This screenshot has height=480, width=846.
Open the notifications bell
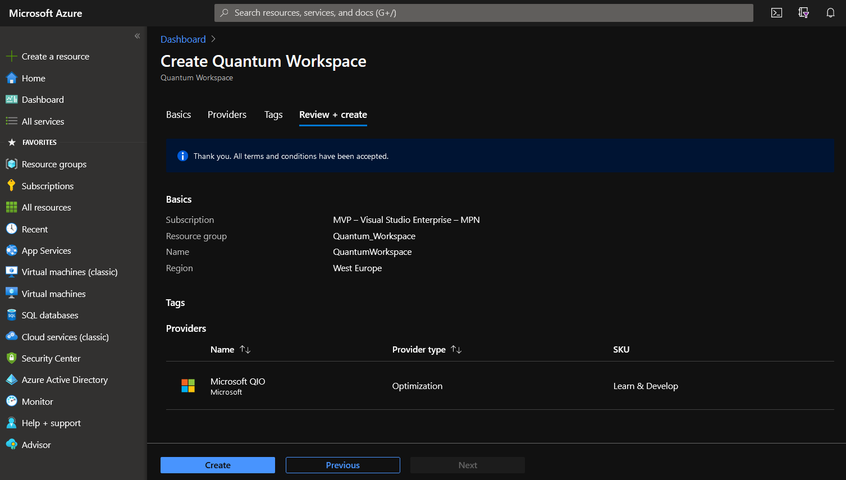pyautogui.click(x=830, y=13)
